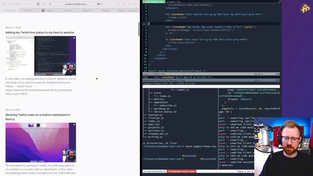Viewport: 313px width, 176px height.
Task: Open post title 'Adding my Twitch live status to my Next.js website'
Action: [40, 32]
